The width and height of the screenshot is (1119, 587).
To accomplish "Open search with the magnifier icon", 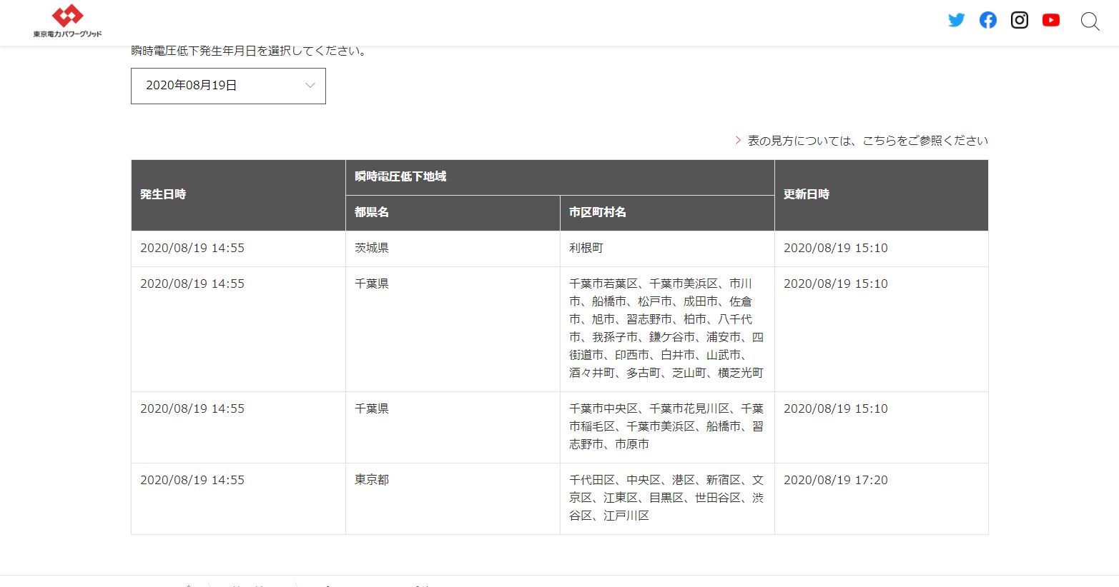I will point(1090,21).
